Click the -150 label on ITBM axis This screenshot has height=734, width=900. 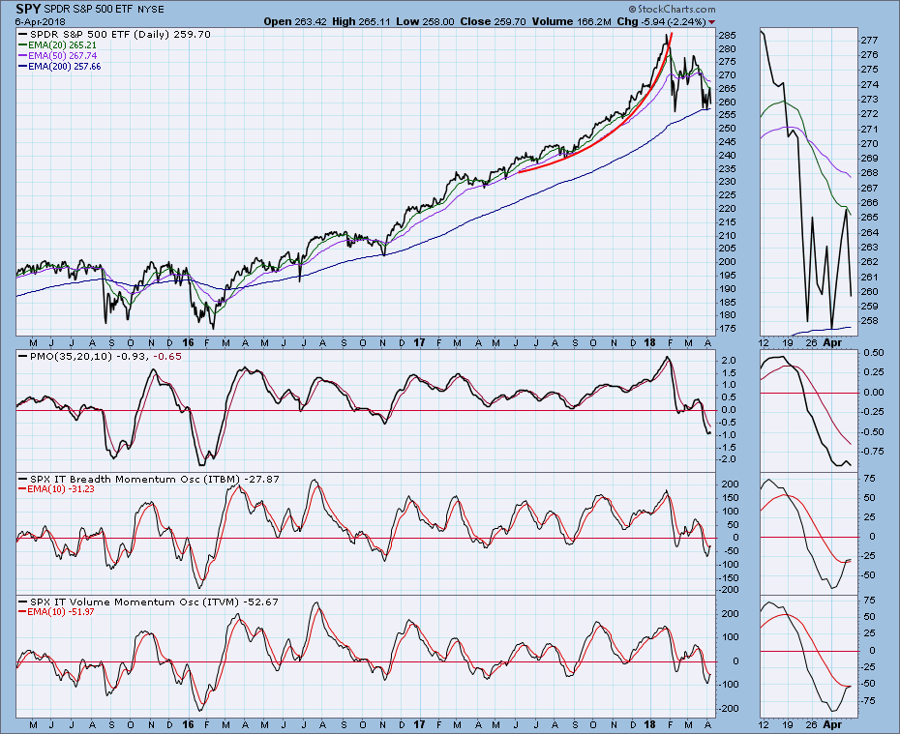pos(729,577)
